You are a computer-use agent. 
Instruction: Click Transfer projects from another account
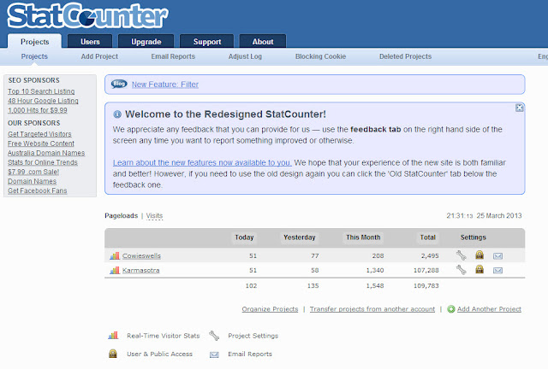372,309
